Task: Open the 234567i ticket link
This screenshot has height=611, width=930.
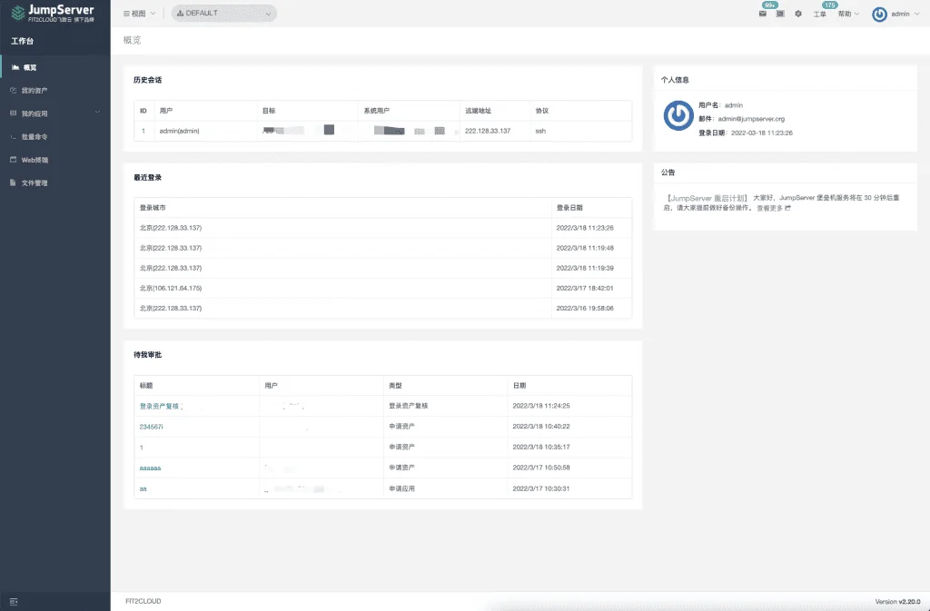Action: [x=152, y=427]
